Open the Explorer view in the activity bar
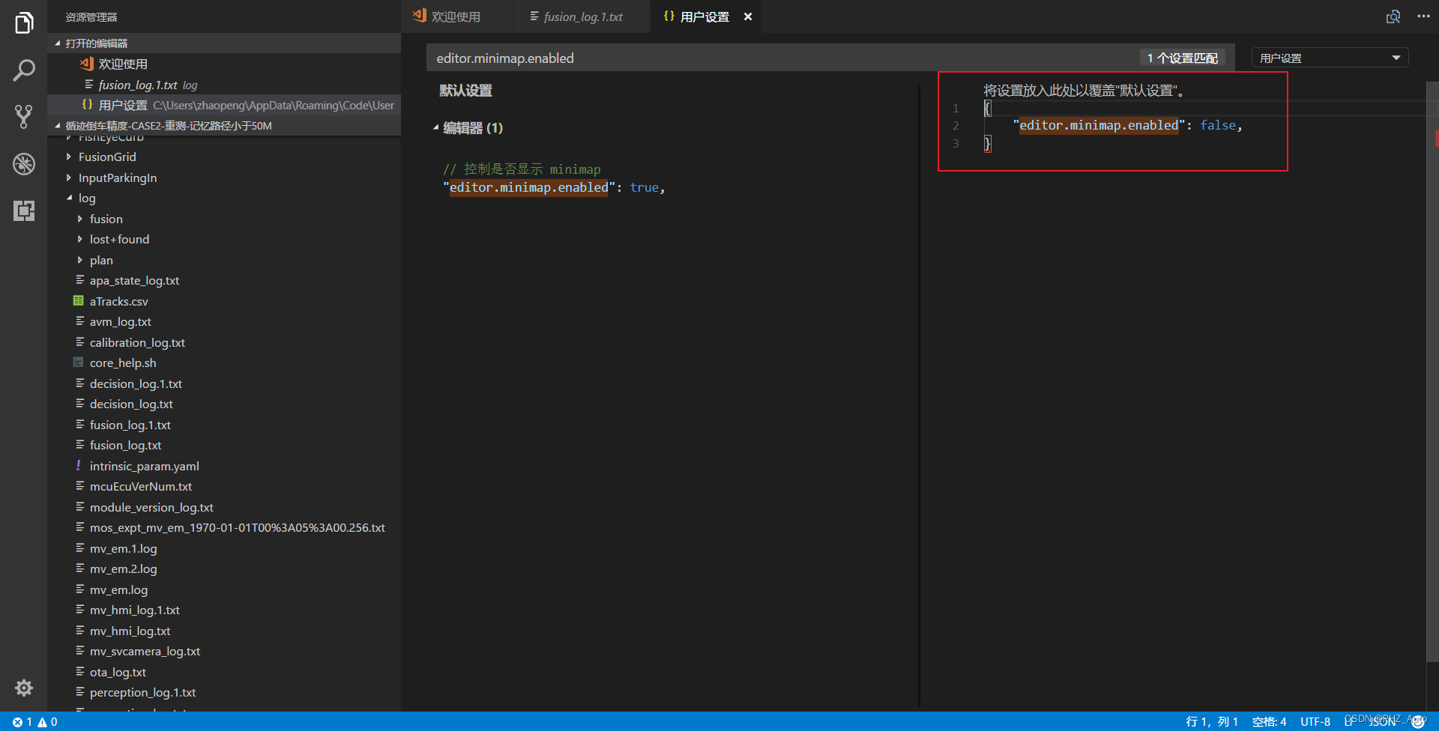 (x=23, y=22)
